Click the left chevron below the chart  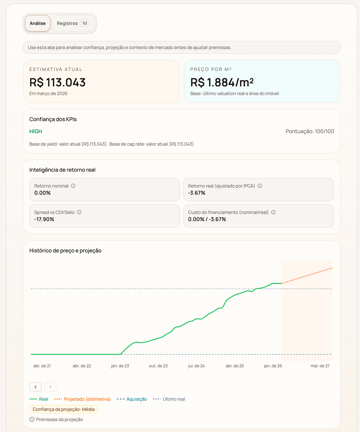tap(35, 387)
